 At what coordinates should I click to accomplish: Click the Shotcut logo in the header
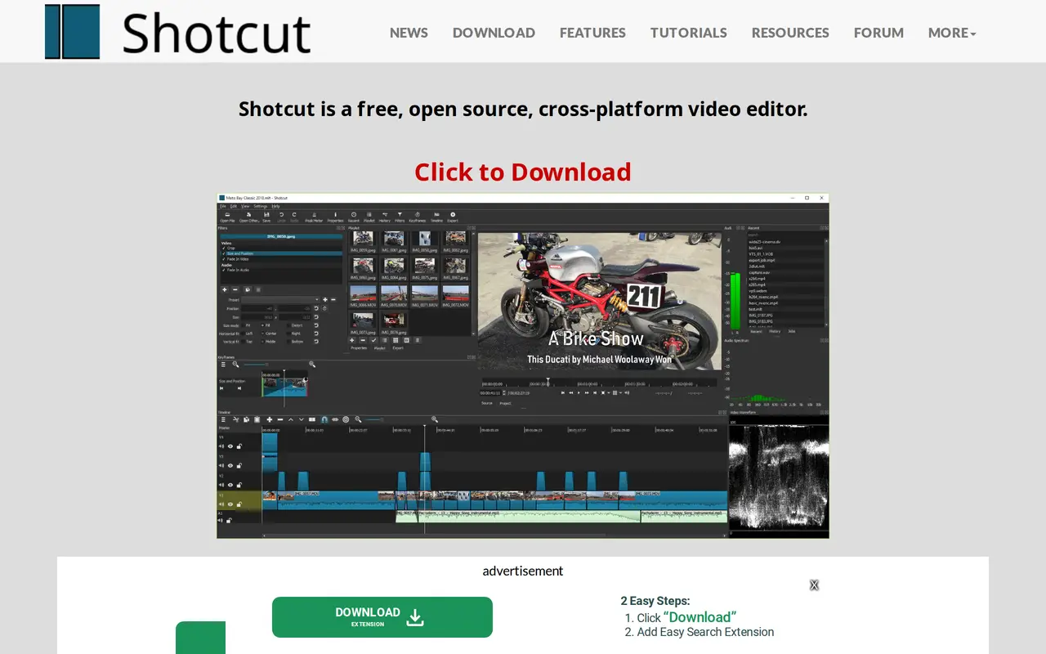coord(178,32)
